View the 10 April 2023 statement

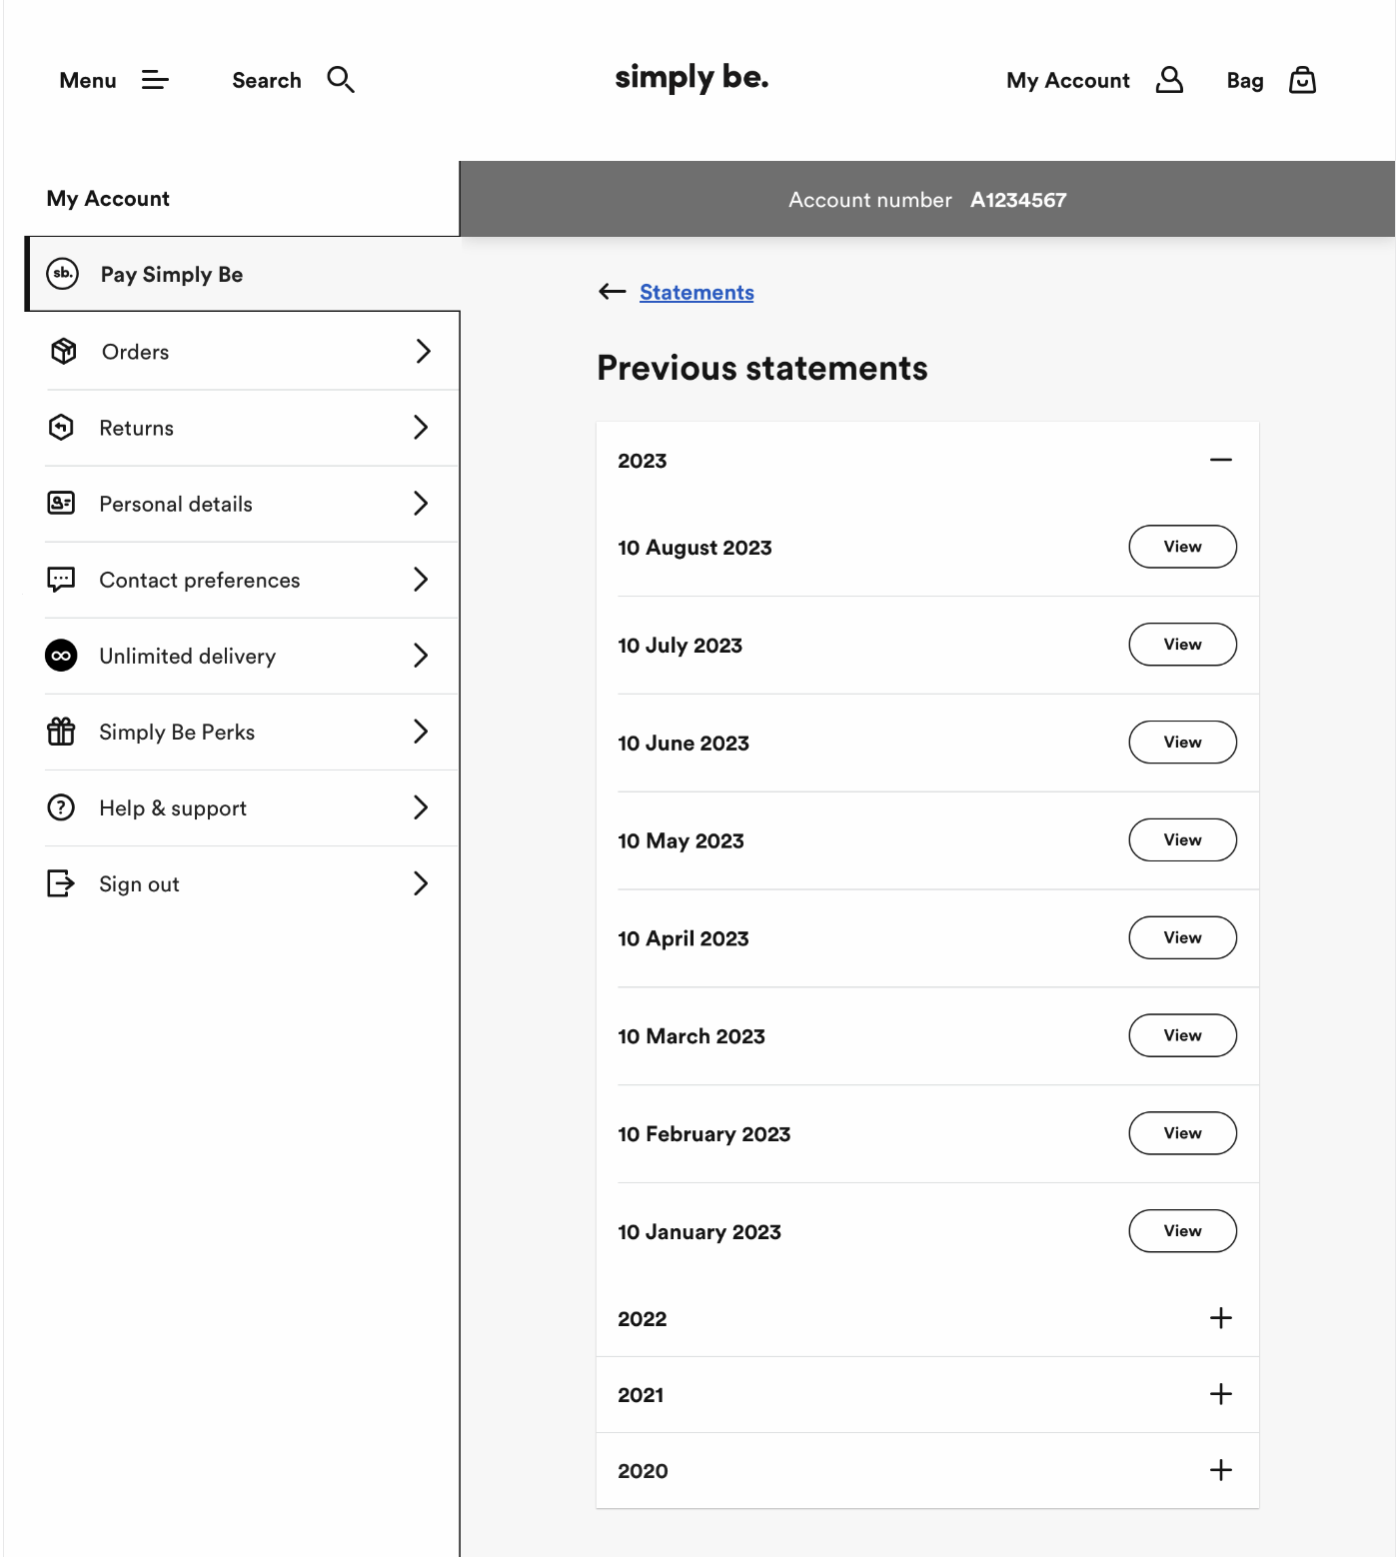(1182, 937)
